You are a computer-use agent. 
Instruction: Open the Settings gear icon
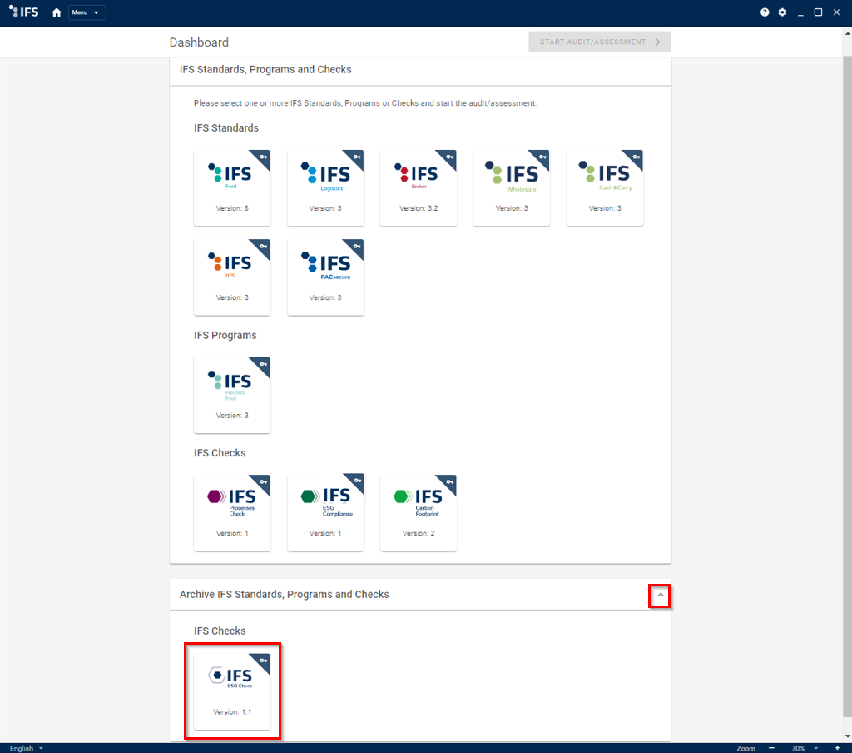tap(782, 12)
